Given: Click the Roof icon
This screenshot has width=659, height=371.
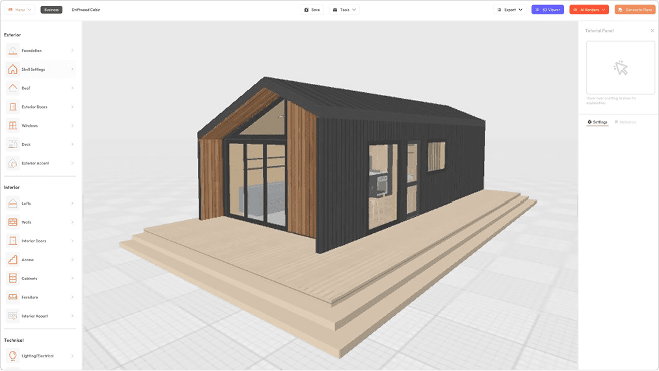Looking at the screenshot, I should [12, 88].
